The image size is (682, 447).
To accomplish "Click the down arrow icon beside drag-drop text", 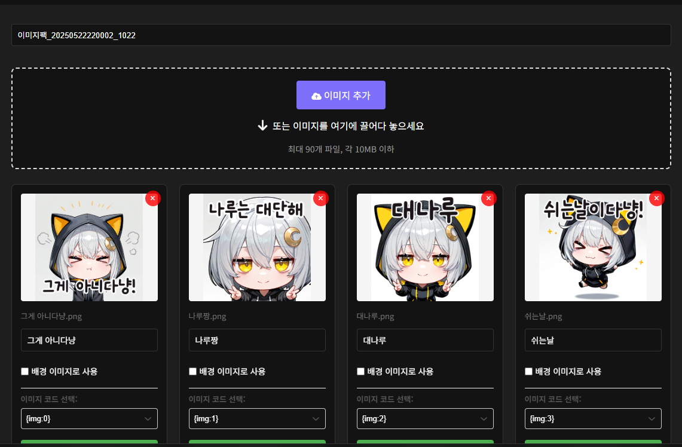I will pyautogui.click(x=262, y=126).
